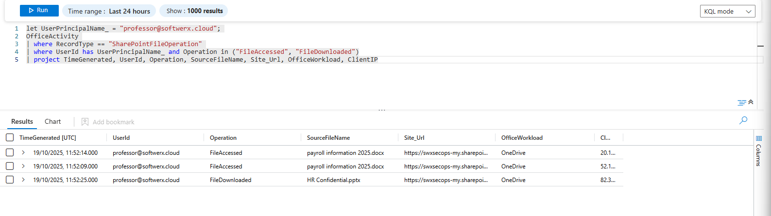Expand the FileDownloaded result row

pyautogui.click(x=23, y=180)
